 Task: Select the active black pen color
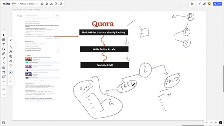click(x=11, y=72)
